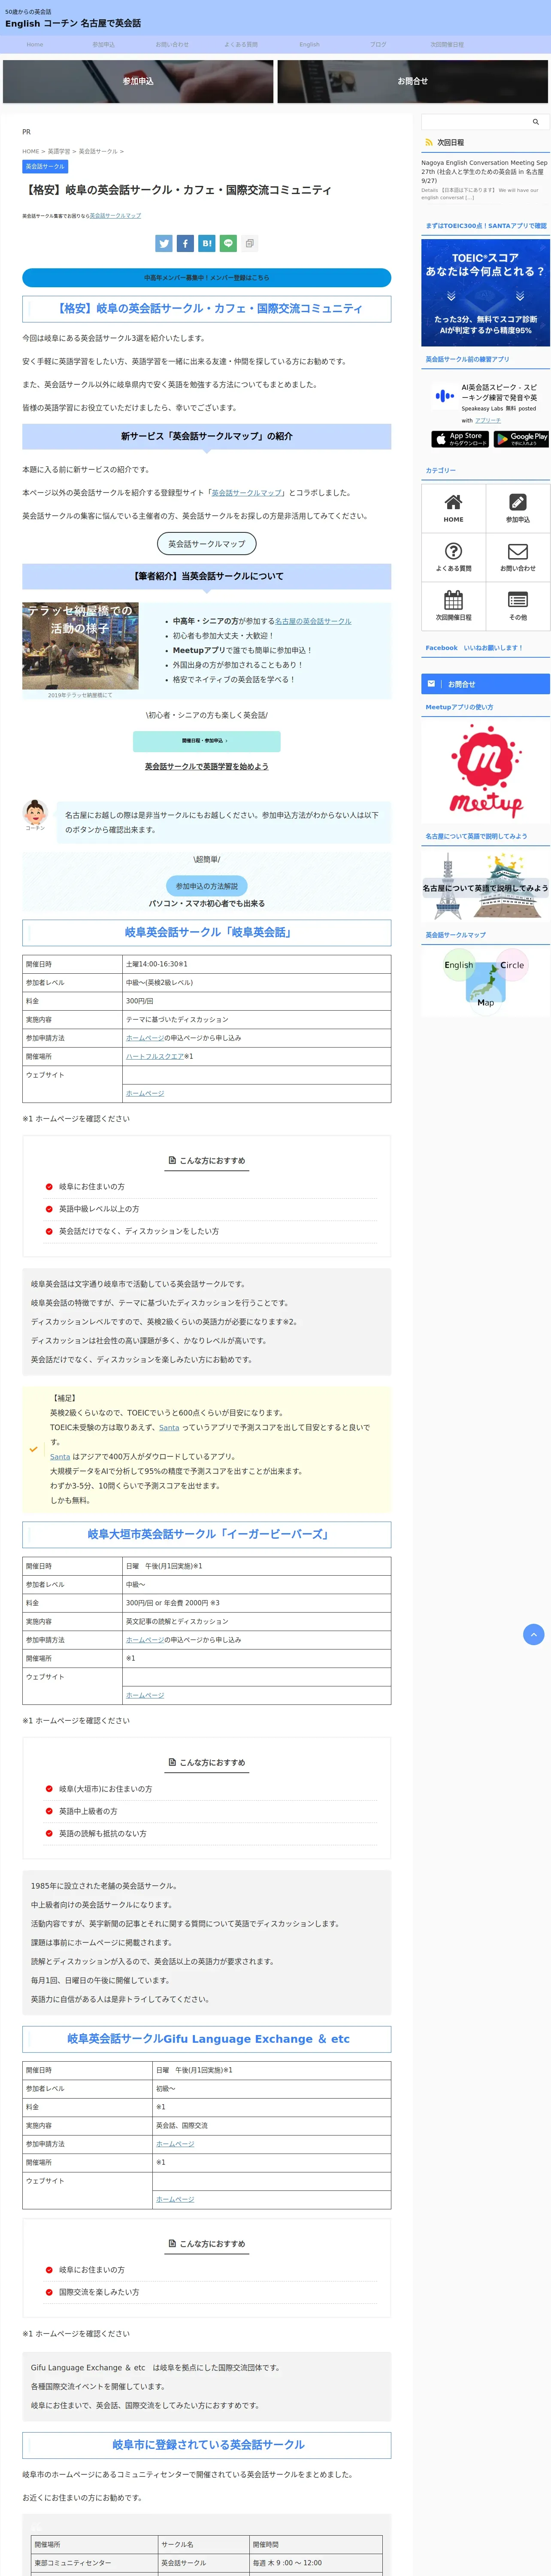Image resolution: width=551 pixels, height=2576 pixels.
Task: Click the 英語学習 breadcrumb link
Action: 59,152
